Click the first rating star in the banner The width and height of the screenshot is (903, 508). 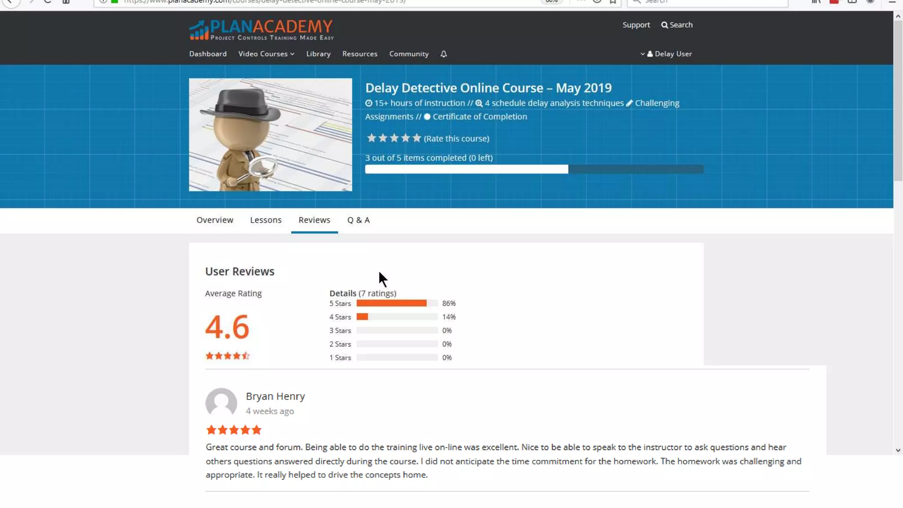coord(371,138)
